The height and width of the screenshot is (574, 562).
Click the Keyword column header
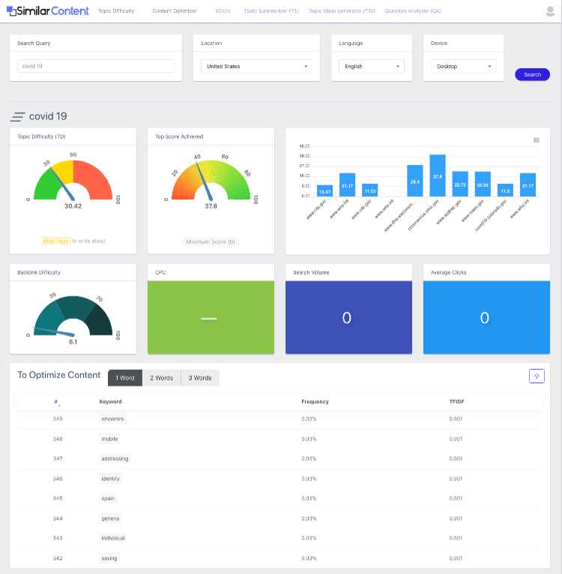tap(110, 401)
